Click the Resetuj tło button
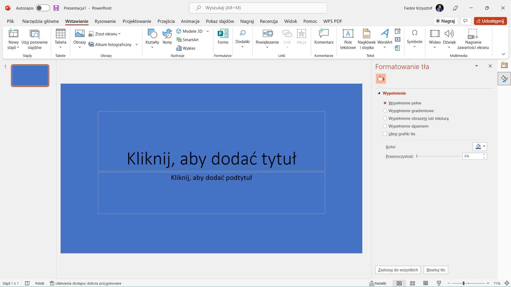Image resolution: width=511 pixels, height=287 pixels. pos(436,270)
